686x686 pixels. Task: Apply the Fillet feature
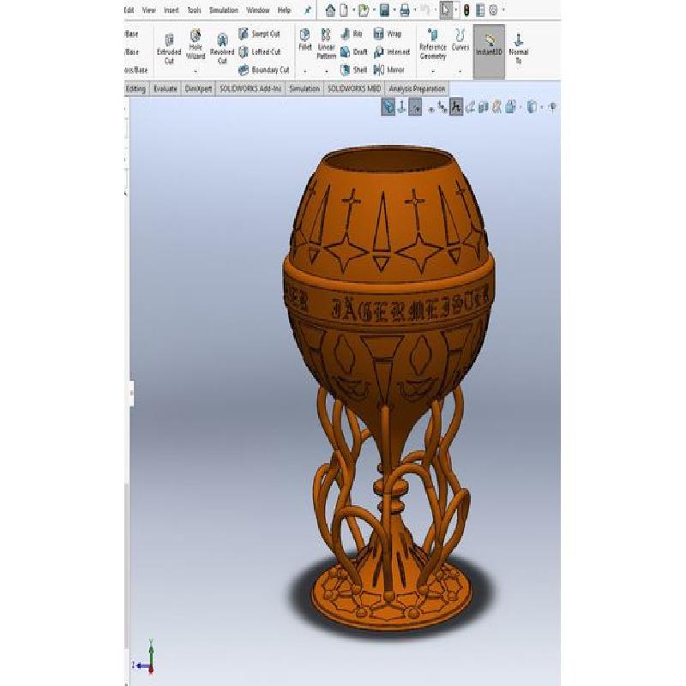coord(305,39)
